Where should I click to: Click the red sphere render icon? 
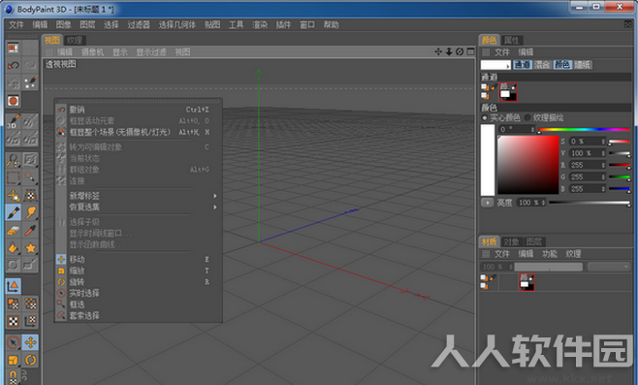14,101
